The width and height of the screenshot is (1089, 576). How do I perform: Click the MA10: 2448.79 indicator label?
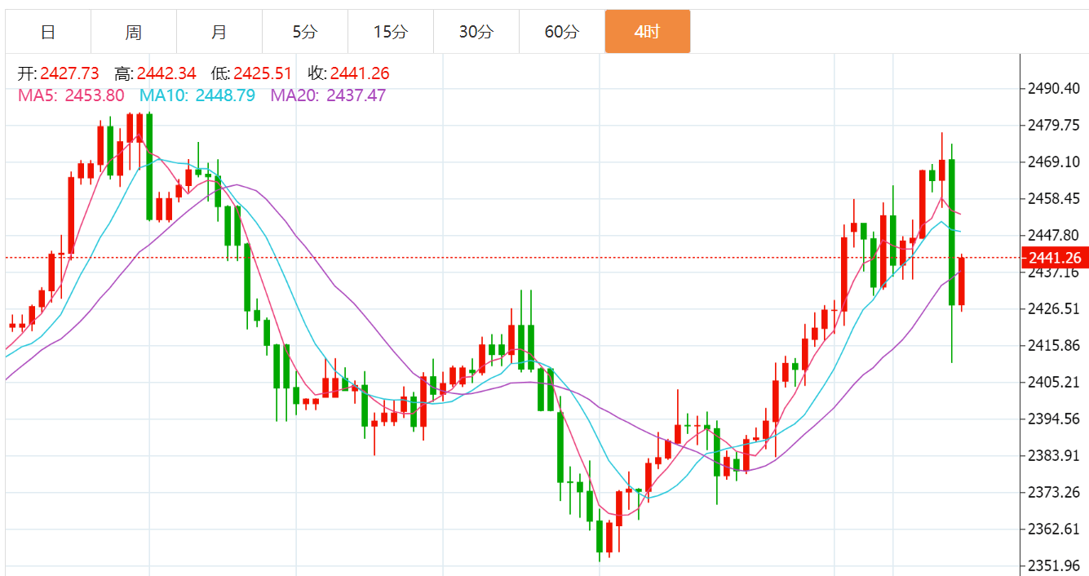pyautogui.click(x=197, y=95)
